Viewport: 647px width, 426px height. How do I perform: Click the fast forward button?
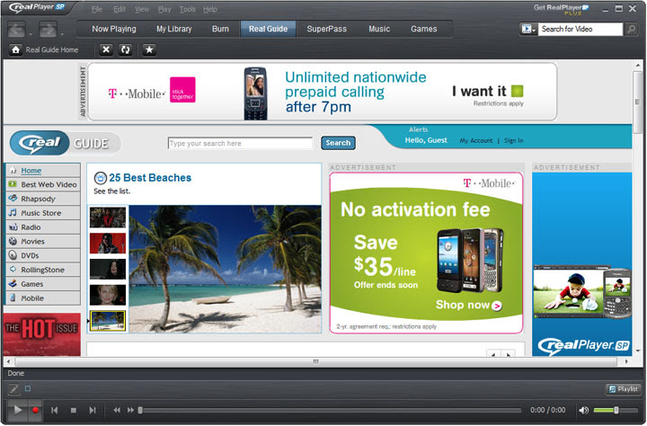(130, 411)
